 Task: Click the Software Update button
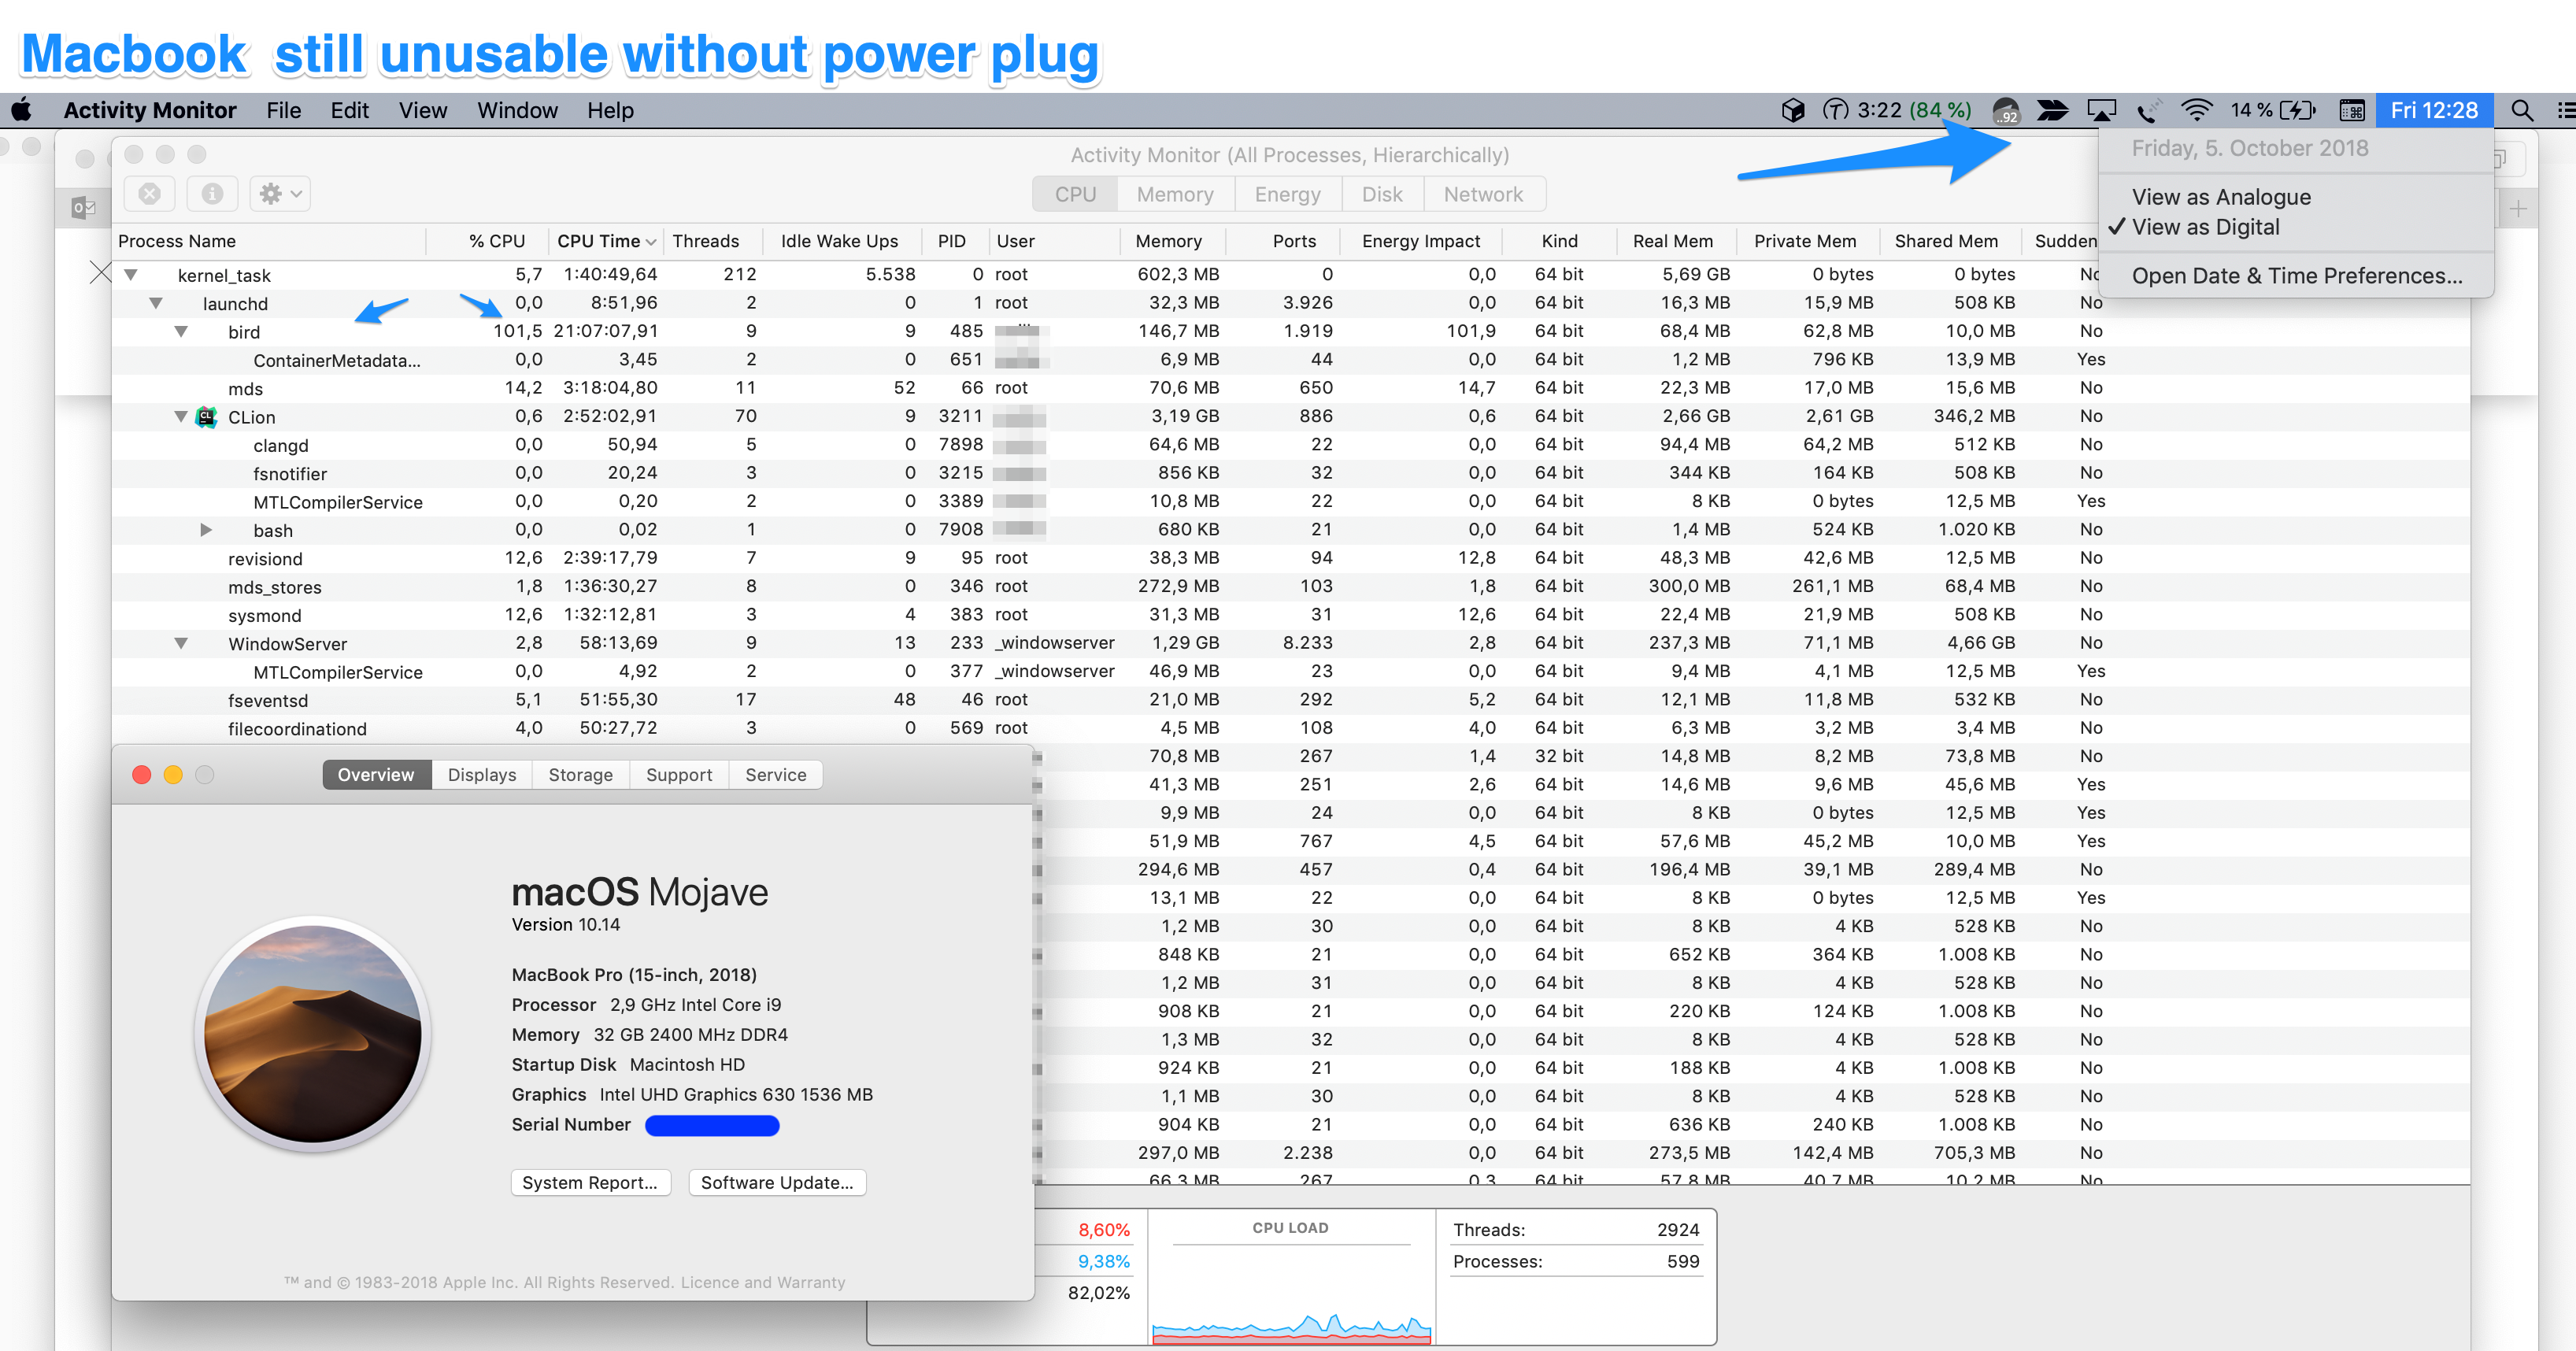(776, 1182)
